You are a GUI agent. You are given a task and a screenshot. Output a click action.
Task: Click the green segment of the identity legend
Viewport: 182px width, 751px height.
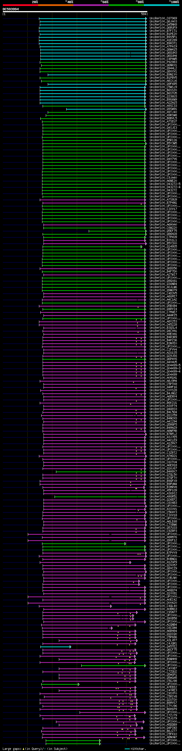(x=126, y=5)
